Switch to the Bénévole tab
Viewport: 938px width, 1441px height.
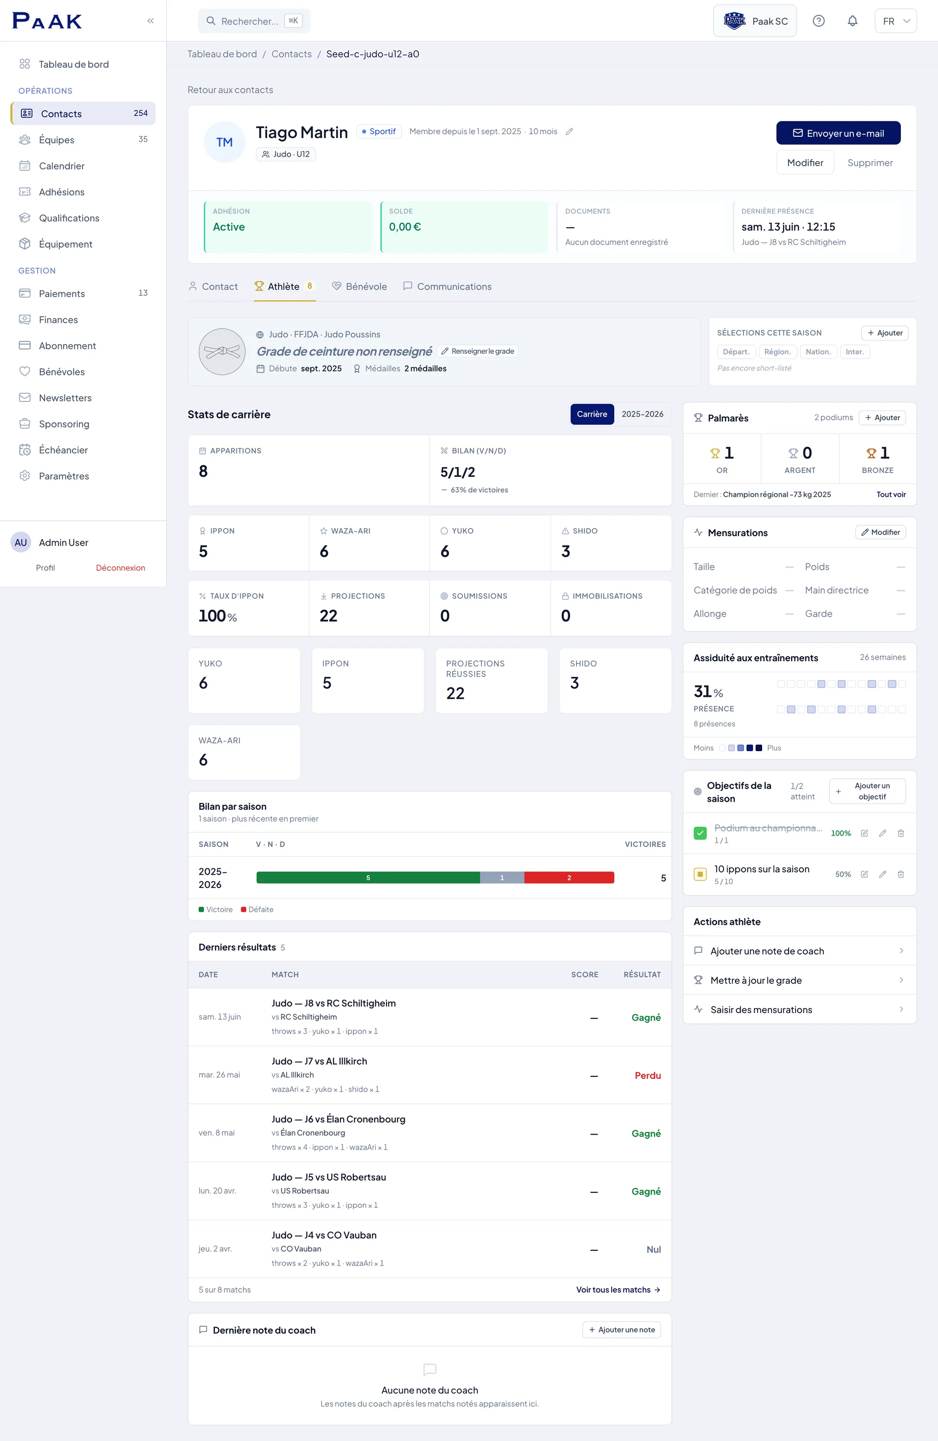click(x=360, y=286)
